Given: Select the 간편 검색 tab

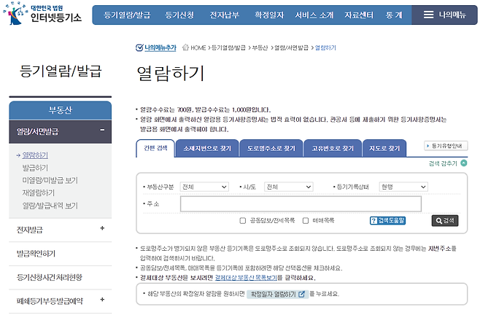Looking at the screenshot, I should point(155,148).
